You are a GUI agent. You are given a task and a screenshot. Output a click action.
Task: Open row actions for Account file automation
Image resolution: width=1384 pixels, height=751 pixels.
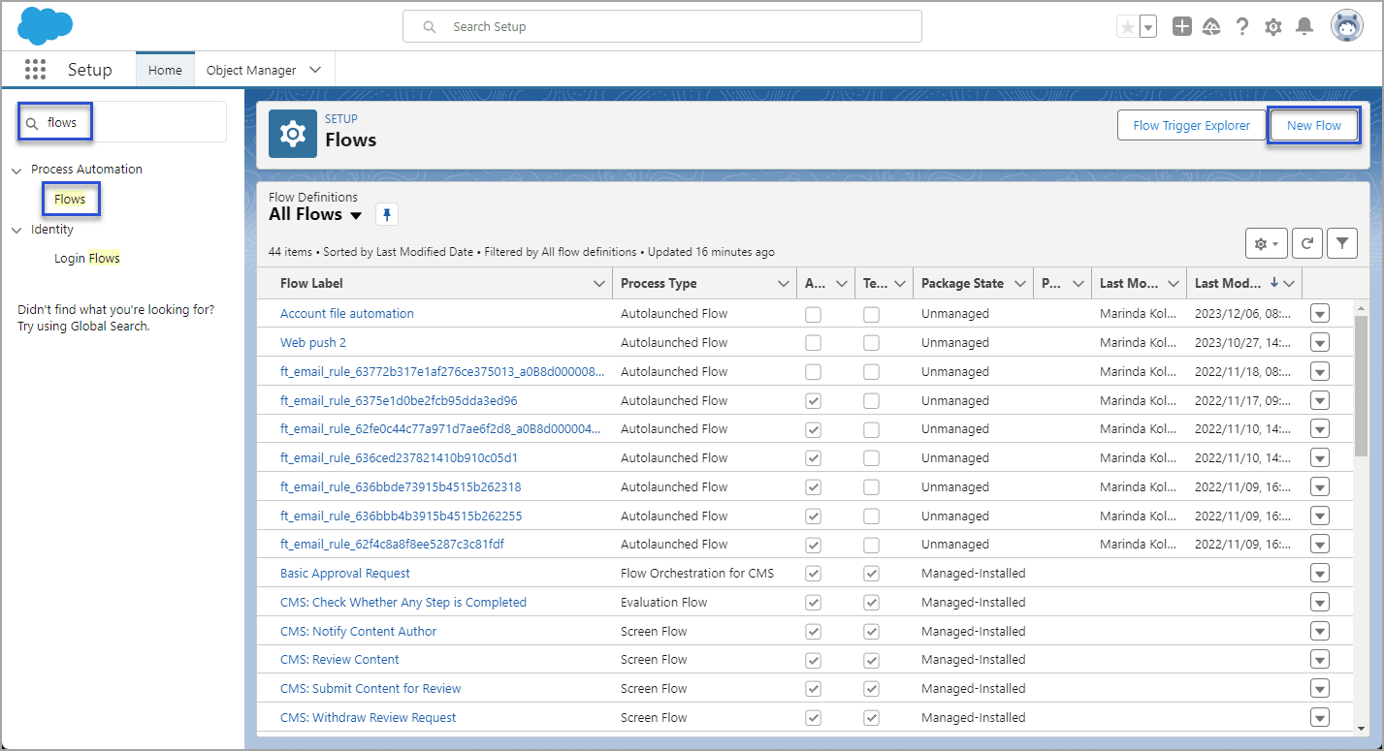[1319, 313]
